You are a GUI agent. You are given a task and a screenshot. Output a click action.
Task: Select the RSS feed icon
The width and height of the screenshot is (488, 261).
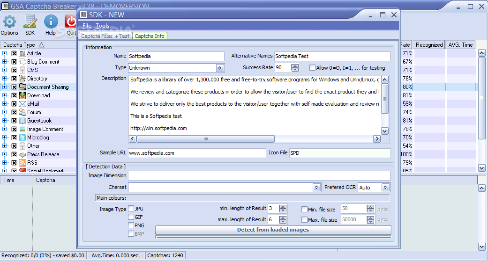click(23, 163)
